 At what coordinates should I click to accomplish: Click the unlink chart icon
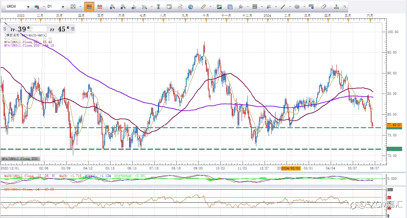coord(37,7)
